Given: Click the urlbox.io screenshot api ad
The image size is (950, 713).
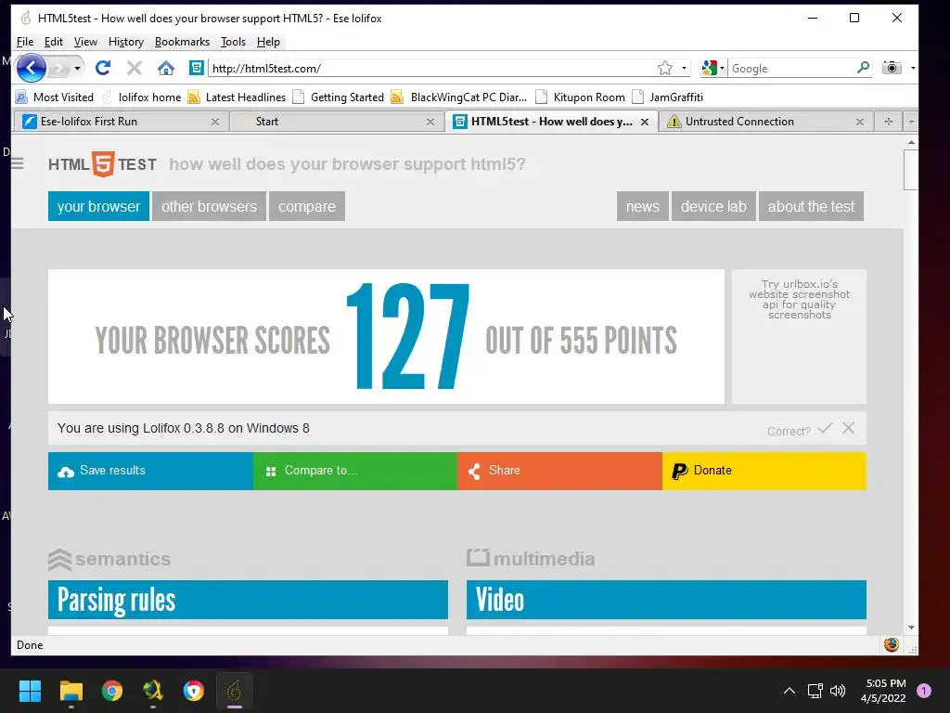Looking at the screenshot, I should (x=799, y=300).
